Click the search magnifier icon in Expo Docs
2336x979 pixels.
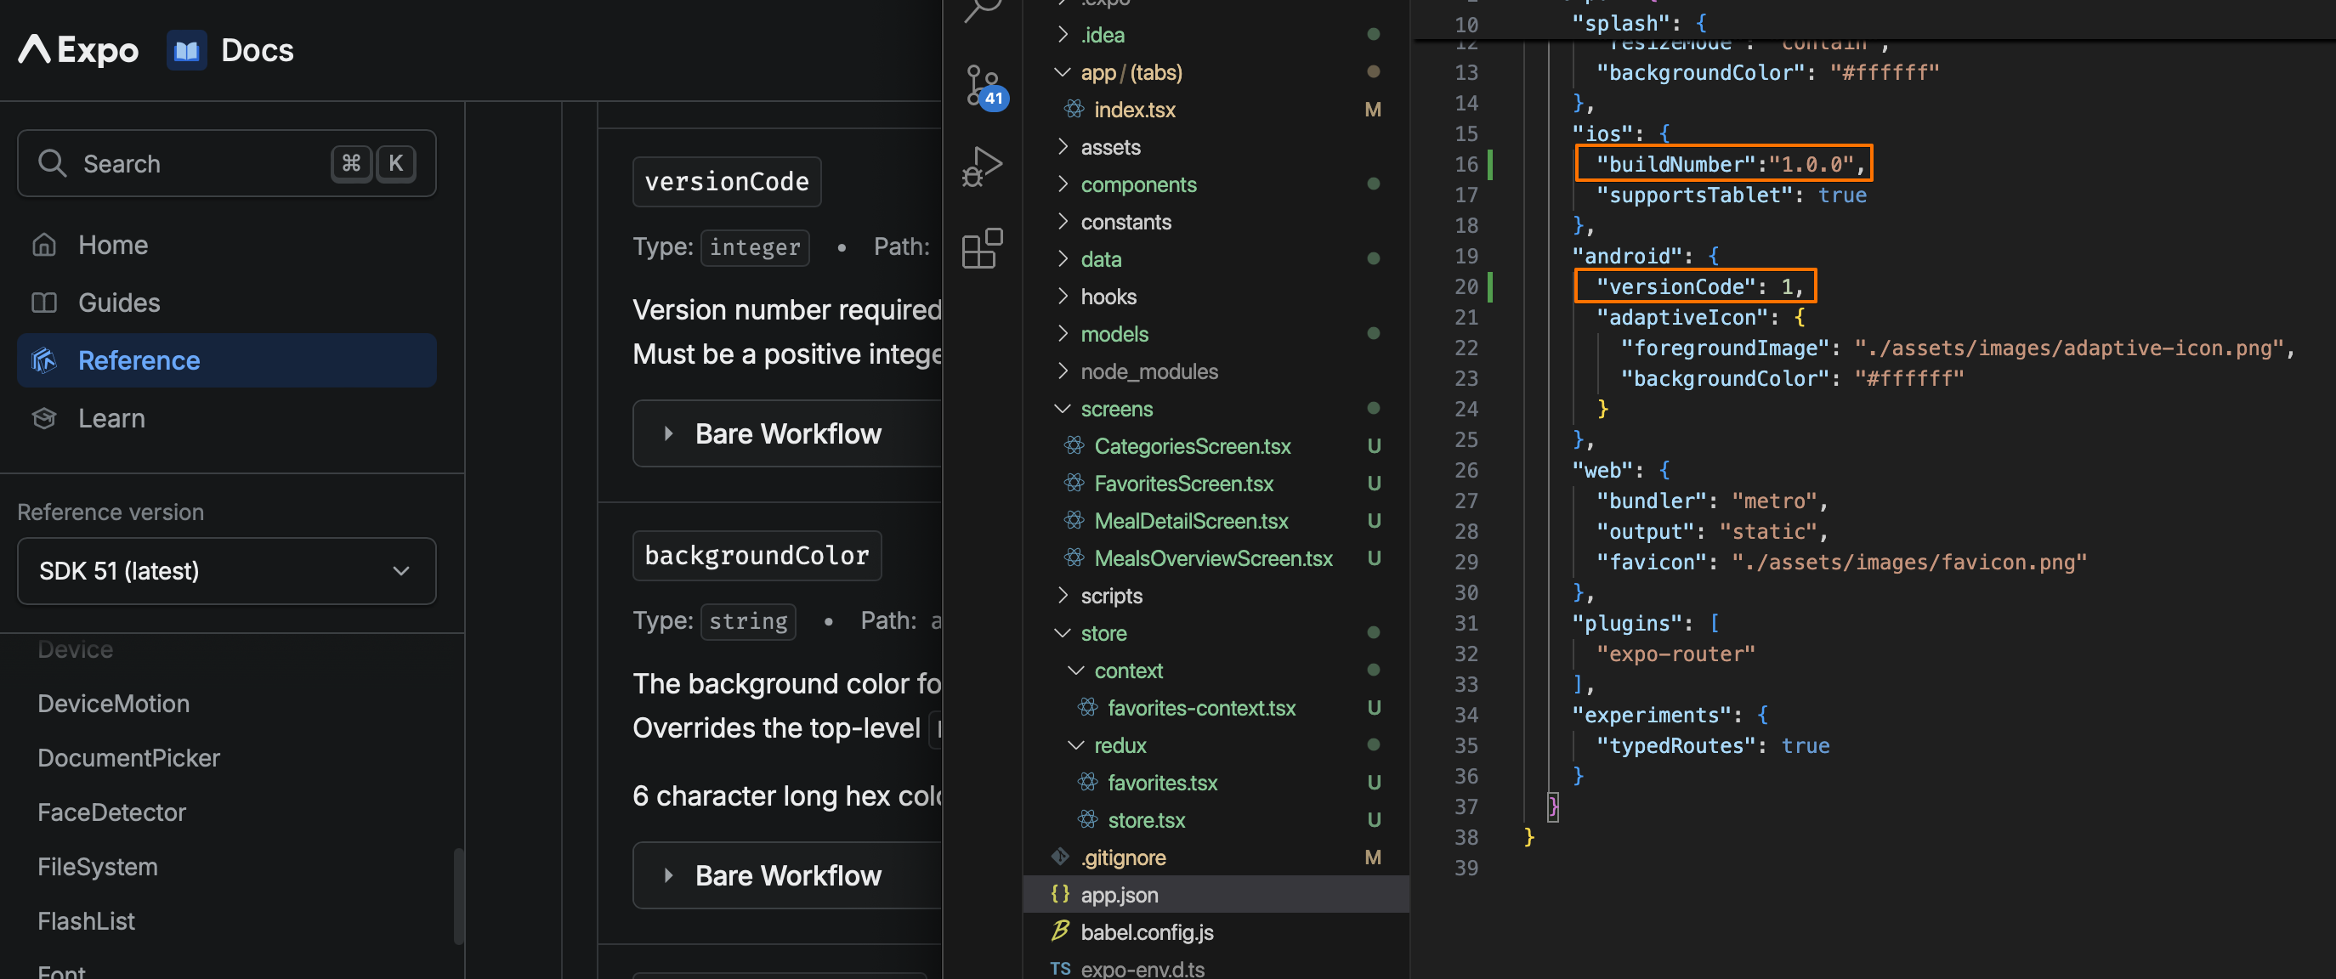(52, 163)
